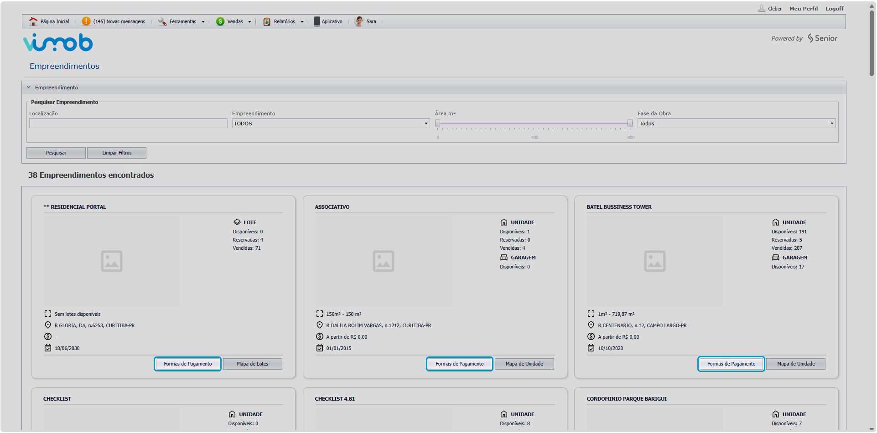Open the orange alert new messages icon

pyautogui.click(x=86, y=21)
